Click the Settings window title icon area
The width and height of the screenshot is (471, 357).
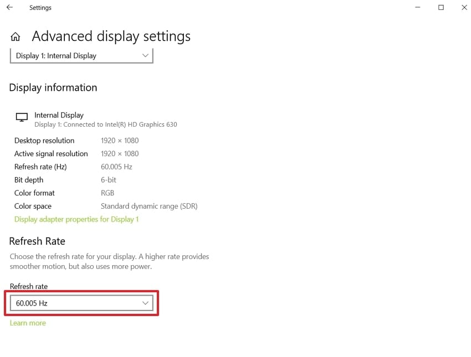coord(40,7)
